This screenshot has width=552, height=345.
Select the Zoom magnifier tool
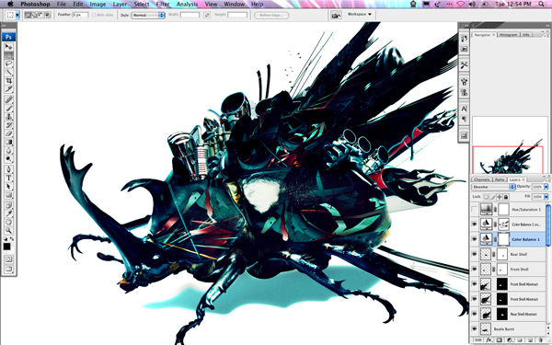point(8,231)
